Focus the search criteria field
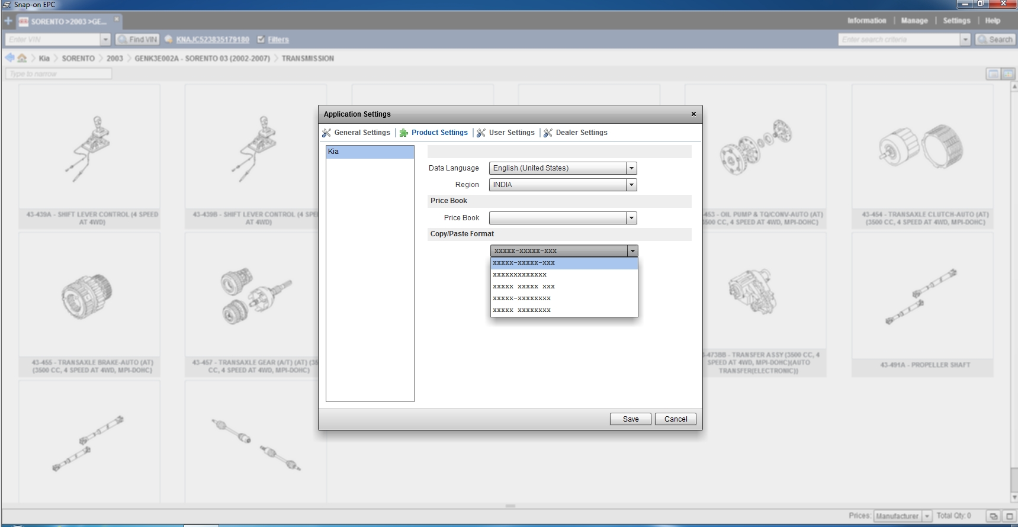 (x=900, y=40)
